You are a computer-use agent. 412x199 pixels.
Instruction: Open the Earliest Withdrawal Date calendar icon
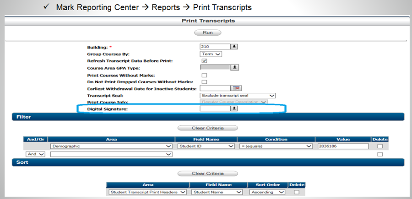click(x=237, y=88)
